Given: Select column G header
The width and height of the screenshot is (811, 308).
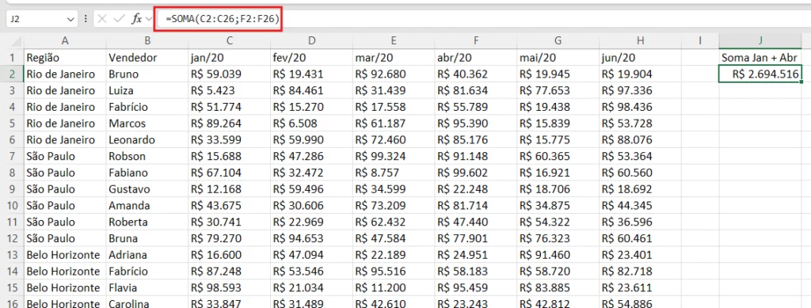Looking at the screenshot, I should [558, 41].
